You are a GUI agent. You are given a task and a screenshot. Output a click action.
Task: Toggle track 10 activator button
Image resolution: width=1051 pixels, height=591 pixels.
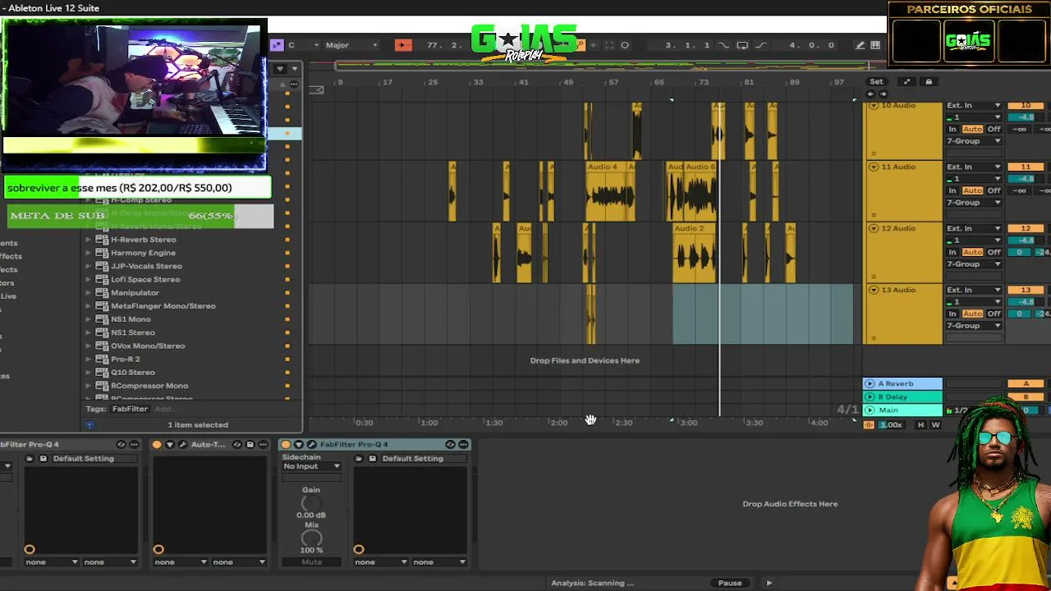coord(1026,106)
